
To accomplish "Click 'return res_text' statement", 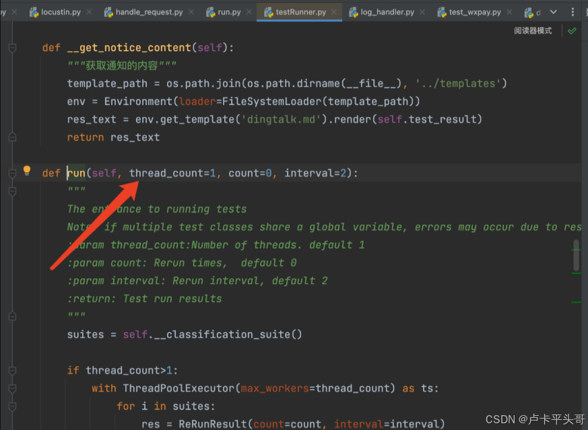I will pos(113,137).
